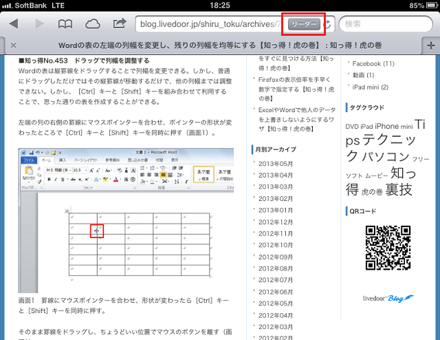This screenshot has height=340, width=440.
Task: Select the ムービー tag in tag cloud
Action: pyautogui.click(x=376, y=176)
